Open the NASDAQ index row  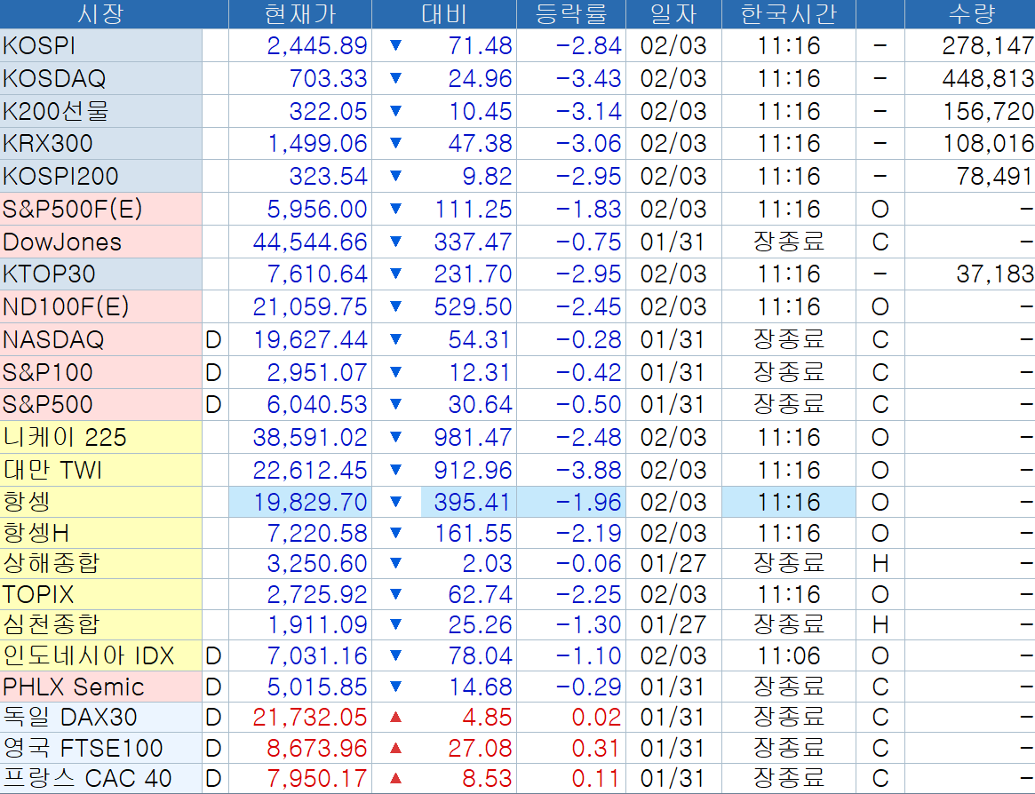point(53,339)
